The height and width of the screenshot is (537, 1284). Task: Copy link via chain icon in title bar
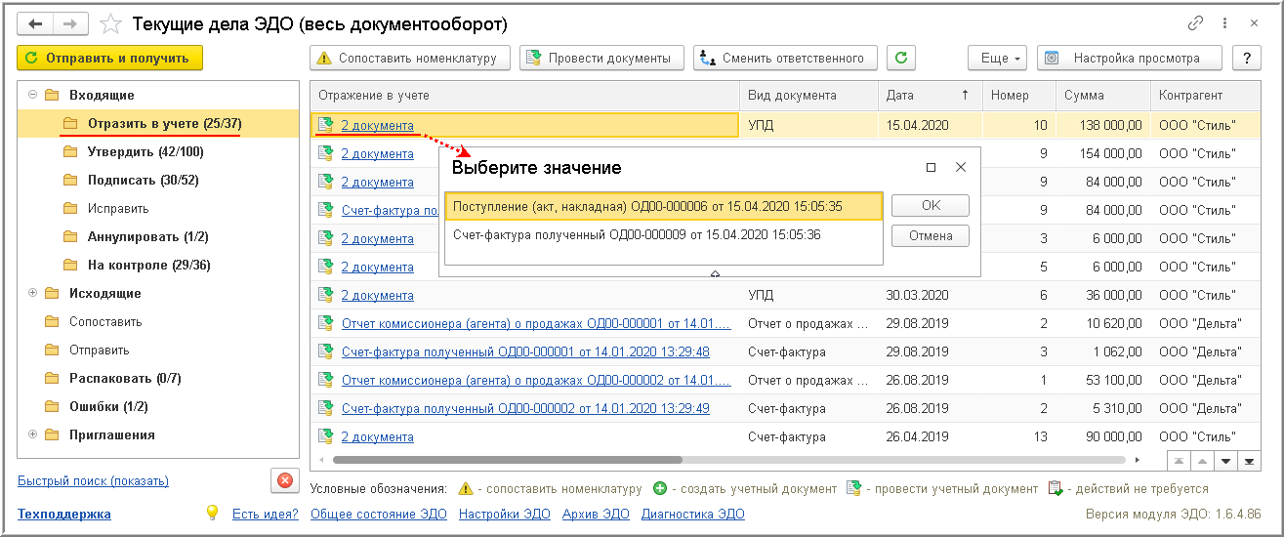click(x=1195, y=23)
